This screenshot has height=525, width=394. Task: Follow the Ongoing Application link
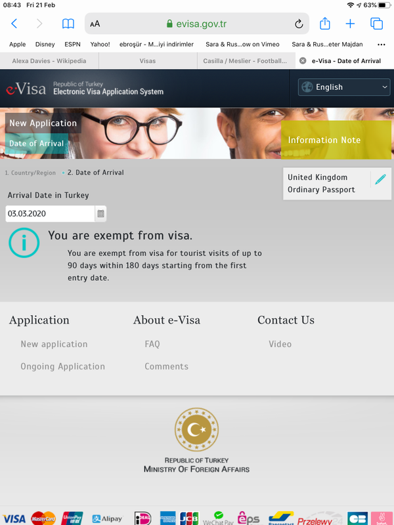62,366
